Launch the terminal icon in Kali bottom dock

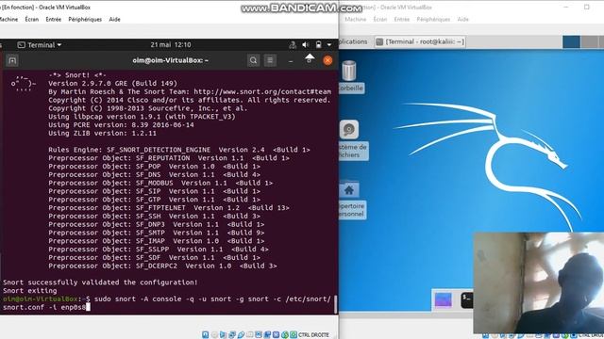coord(467,299)
